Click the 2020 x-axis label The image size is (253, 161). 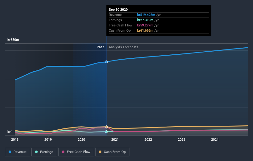tap(81, 139)
